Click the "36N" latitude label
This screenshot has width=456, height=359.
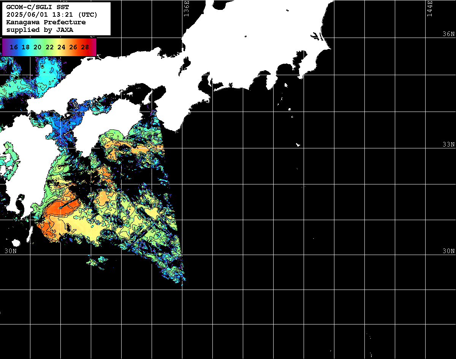click(448, 34)
